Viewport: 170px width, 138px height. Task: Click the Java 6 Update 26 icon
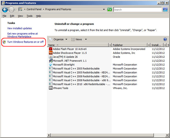tap(51, 57)
